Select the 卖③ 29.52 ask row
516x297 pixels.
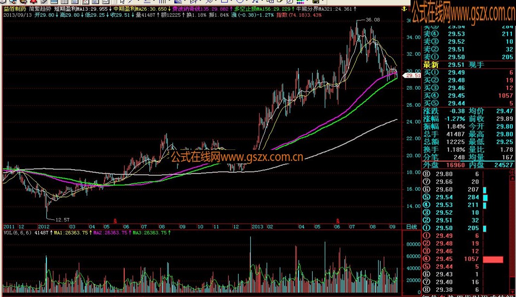click(468, 41)
